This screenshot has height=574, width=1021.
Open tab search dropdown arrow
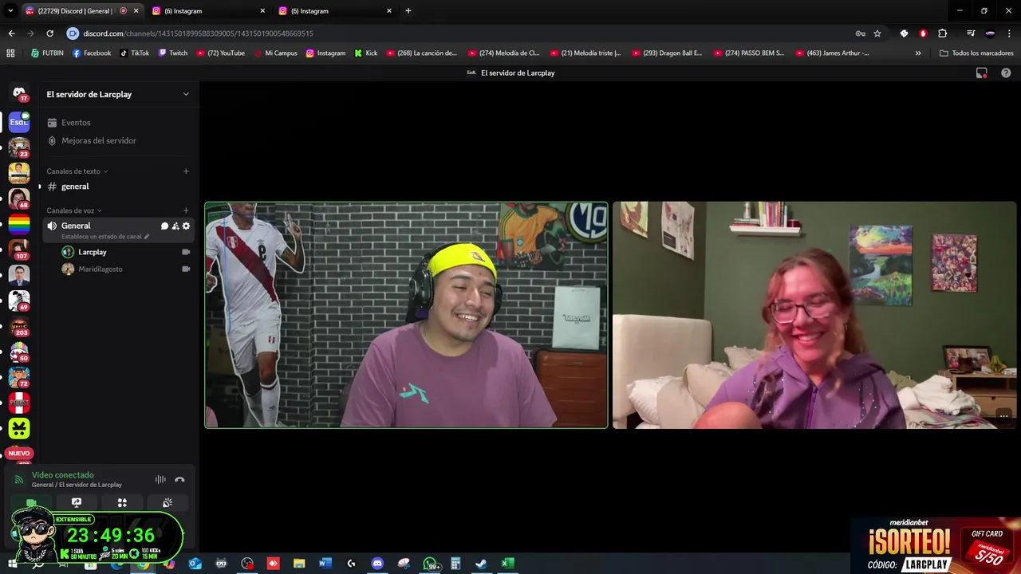coord(10,11)
